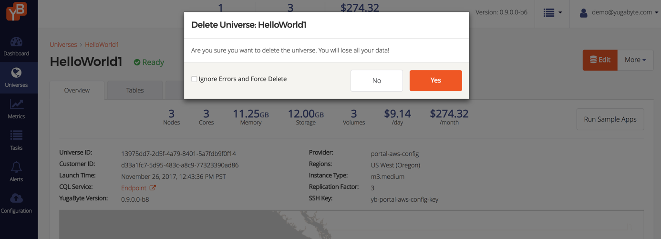Click the YugaByte Version value 0.9.0.0-b8
Image resolution: width=661 pixels, height=239 pixels.
pyautogui.click(x=135, y=199)
